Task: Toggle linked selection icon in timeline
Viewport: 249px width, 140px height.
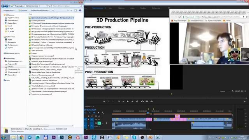Action: [94, 113]
